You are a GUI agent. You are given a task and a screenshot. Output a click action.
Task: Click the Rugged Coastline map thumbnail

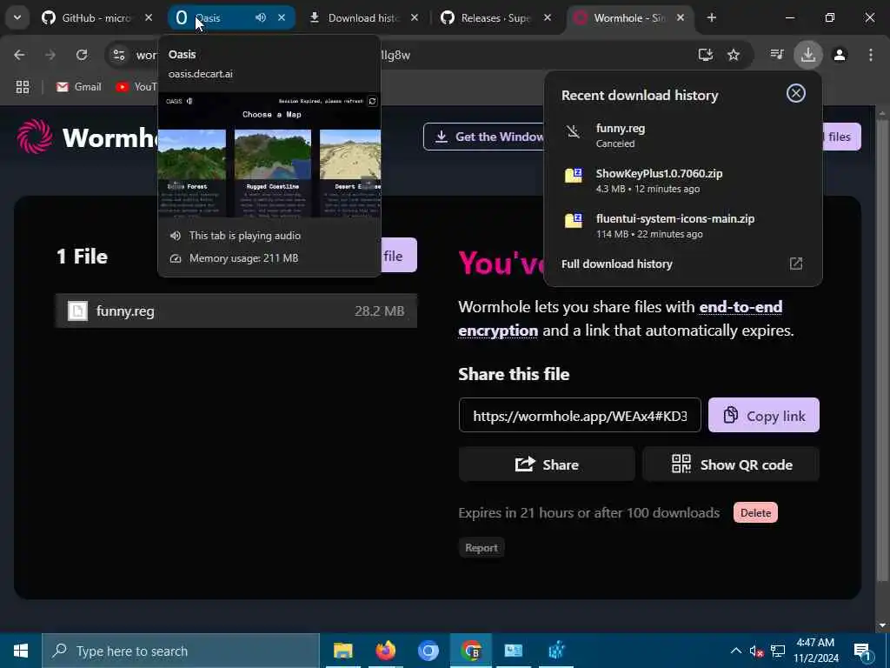tap(272, 154)
